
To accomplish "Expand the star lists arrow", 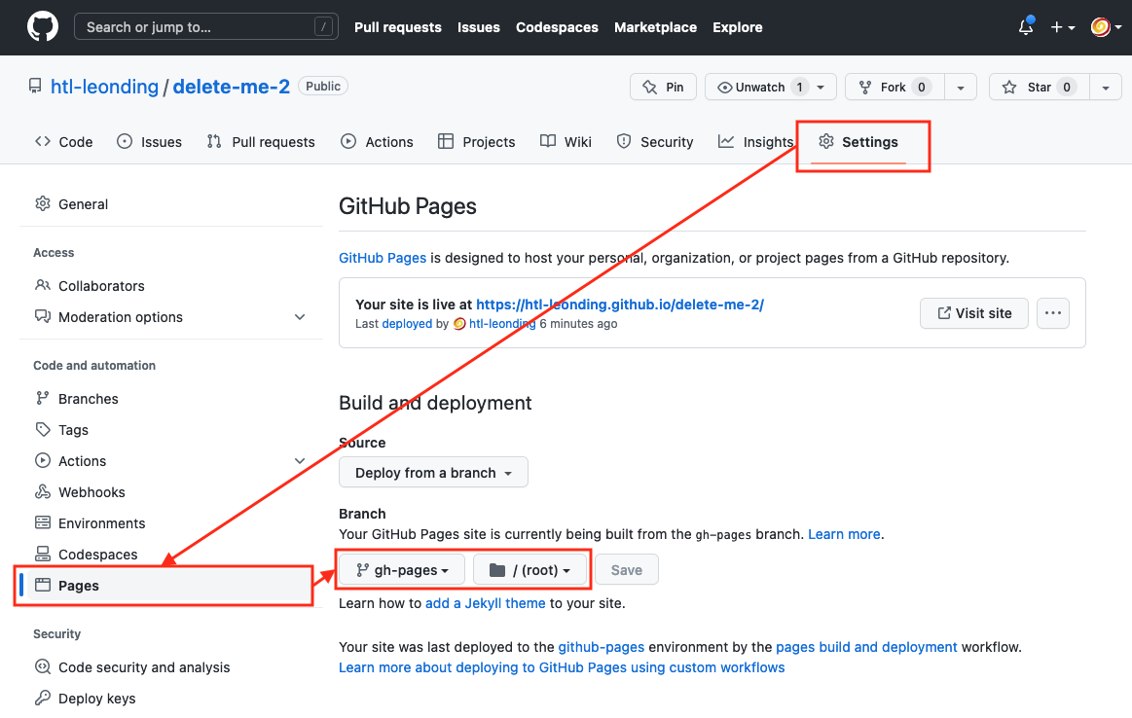I will pos(1106,87).
